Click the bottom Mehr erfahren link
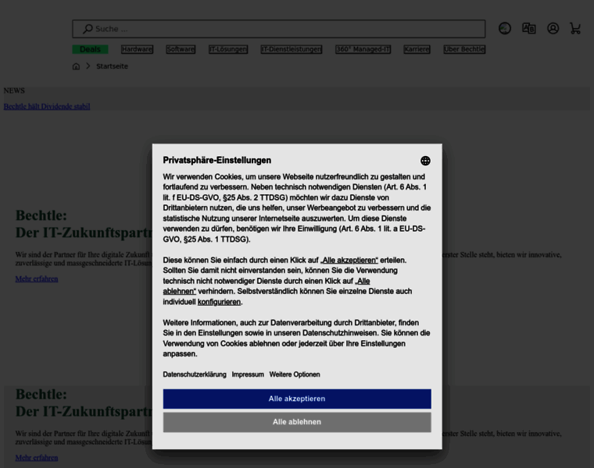 pos(37,458)
